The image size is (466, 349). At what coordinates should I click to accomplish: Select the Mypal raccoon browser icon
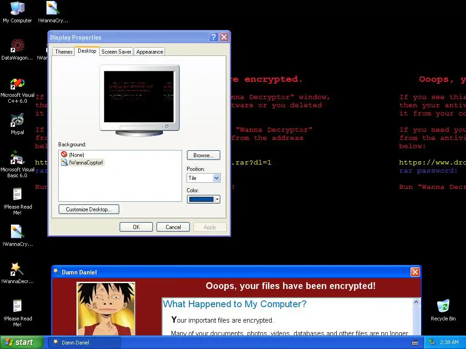coord(17,124)
